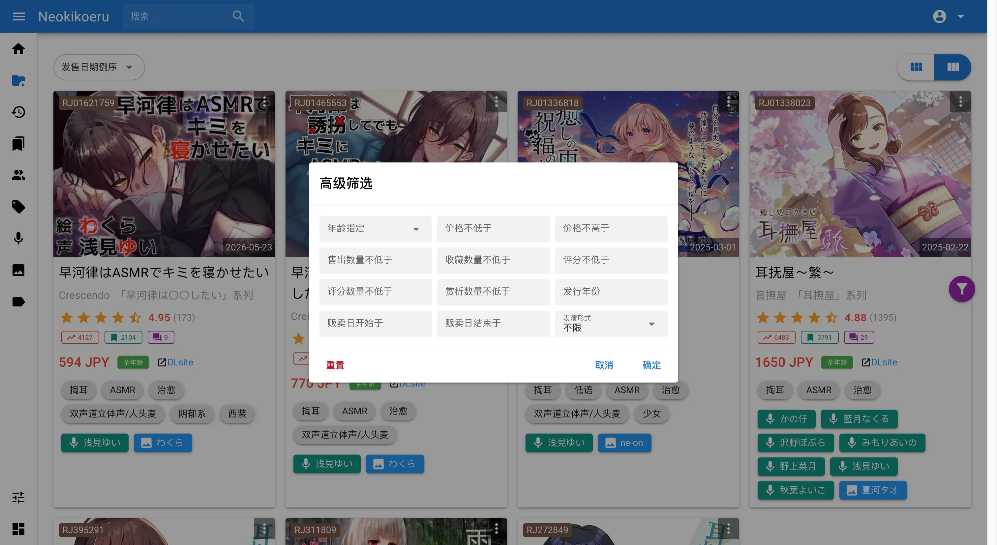Open three-dot menu on RJ01338023 card

pos(960,102)
